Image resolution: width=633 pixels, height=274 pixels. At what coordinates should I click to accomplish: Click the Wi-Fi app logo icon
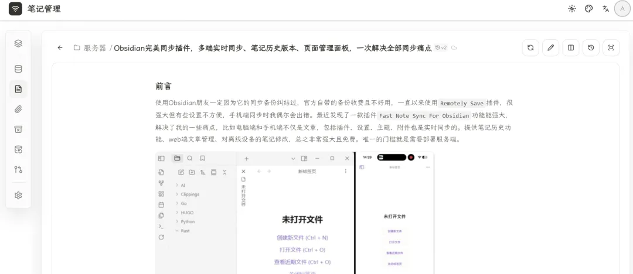pos(15,8)
